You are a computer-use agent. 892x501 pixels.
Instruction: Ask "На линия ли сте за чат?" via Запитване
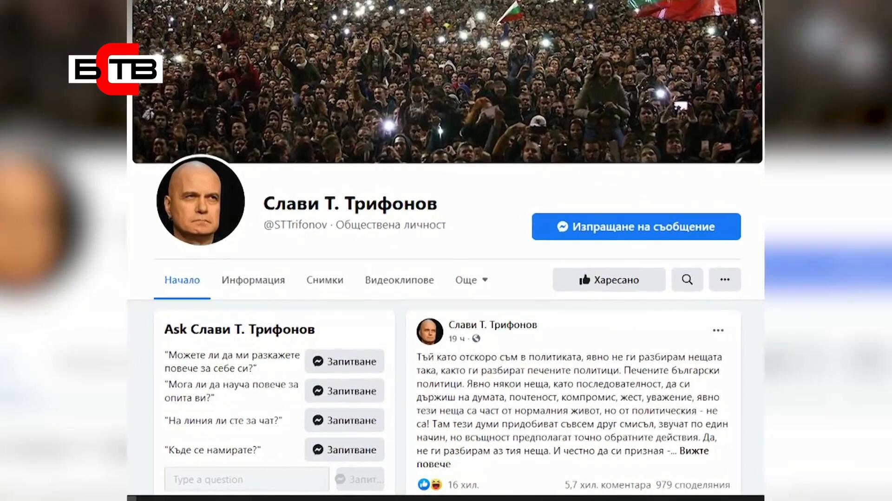344,420
